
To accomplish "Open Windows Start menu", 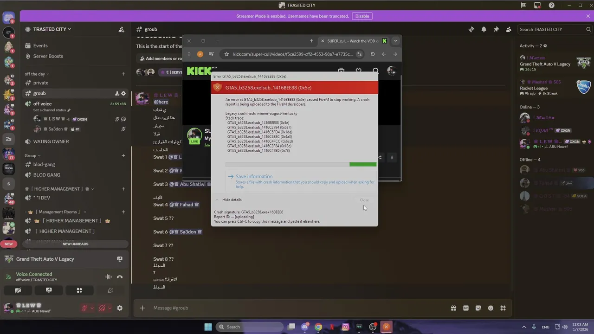I will tap(208, 327).
